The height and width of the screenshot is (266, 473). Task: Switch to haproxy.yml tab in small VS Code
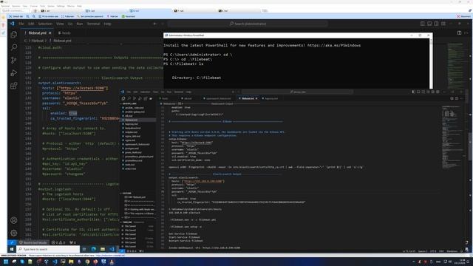(270, 98)
